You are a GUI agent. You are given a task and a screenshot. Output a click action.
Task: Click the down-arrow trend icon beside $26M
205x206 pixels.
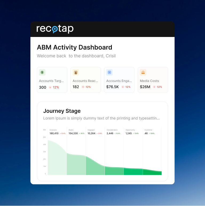tap(154, 87)
